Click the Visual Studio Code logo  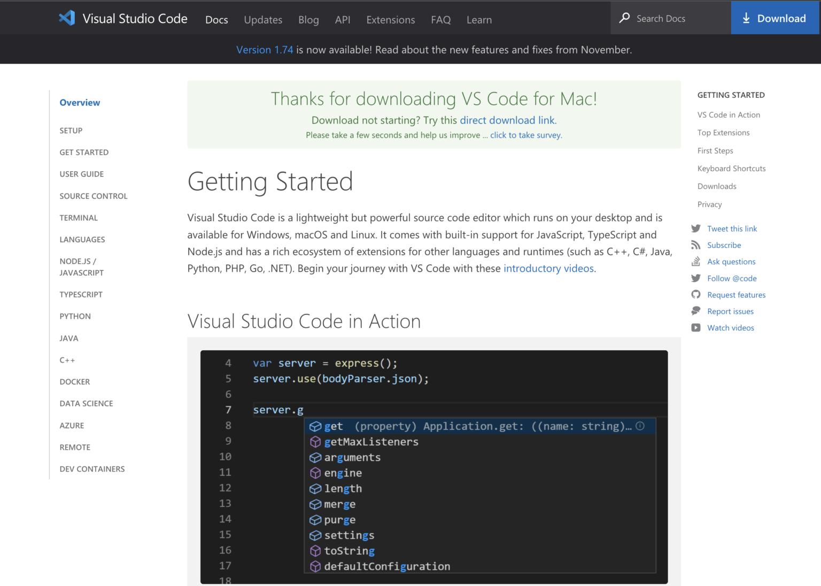[66, 18]
